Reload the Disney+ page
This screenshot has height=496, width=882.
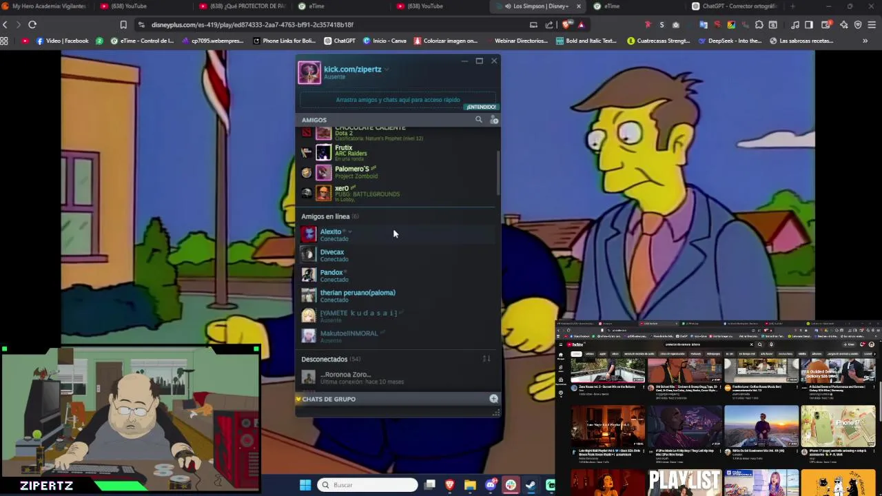point(32,25)
